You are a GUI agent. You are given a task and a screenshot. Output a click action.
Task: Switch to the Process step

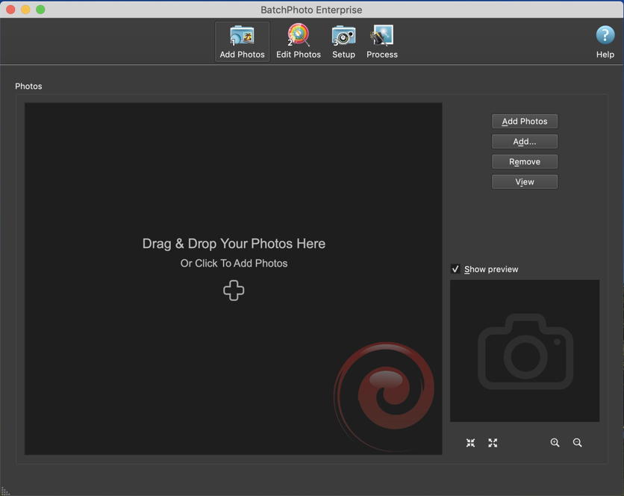(382, 42)
